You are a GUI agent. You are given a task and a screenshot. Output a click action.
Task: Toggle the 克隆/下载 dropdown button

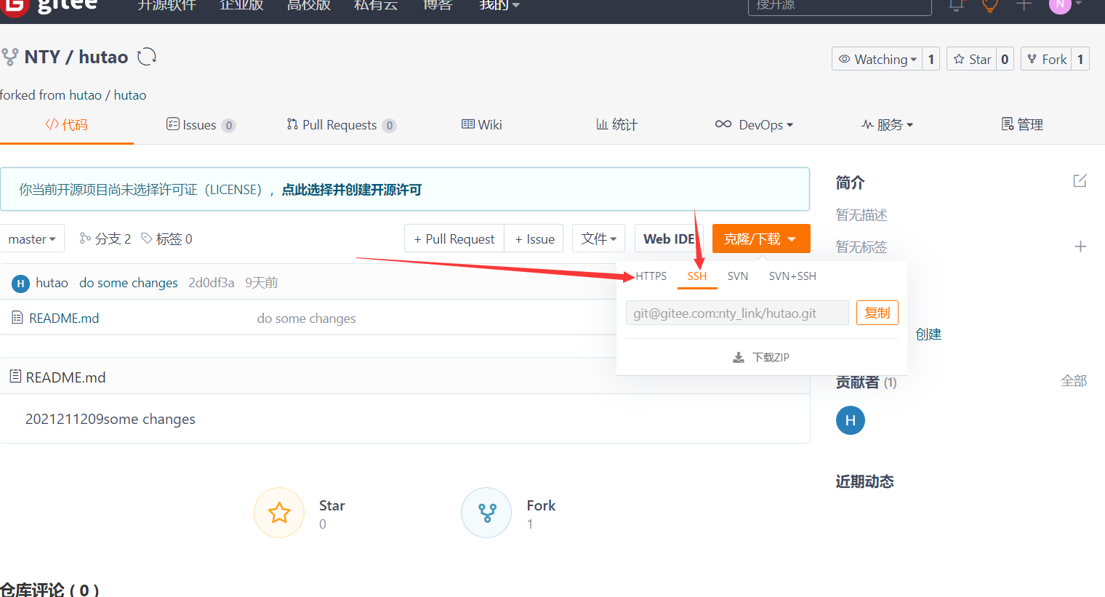(x=761, y=239)
